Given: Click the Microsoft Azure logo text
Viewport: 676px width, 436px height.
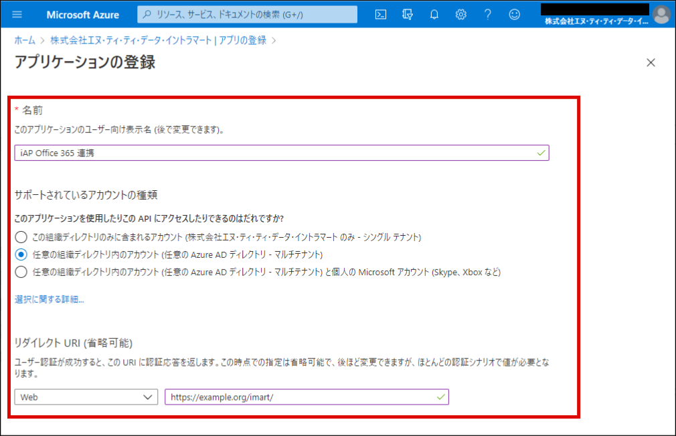Looking at the screenshot, I should click(x=83, y=15).
